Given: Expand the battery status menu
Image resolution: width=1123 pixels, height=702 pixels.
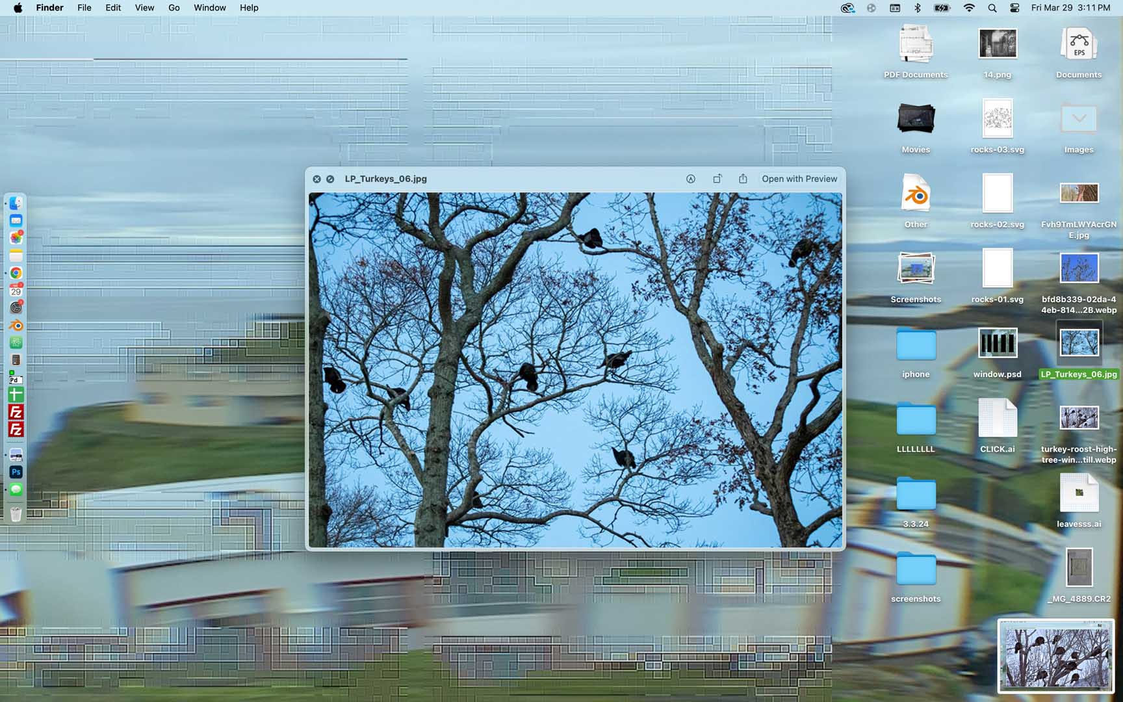Looking at the screenshot, I should (942, 8).
